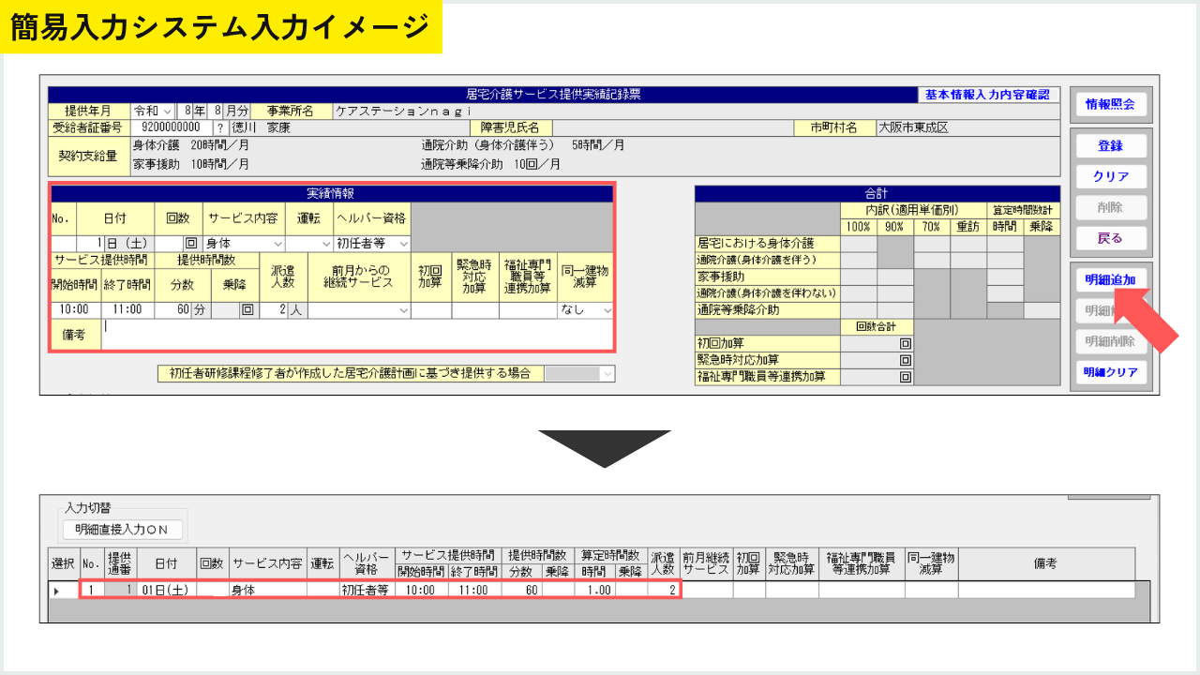The image size is (1200, 675).
Task: Click the 登録 button
Action: click(1110, 146)
